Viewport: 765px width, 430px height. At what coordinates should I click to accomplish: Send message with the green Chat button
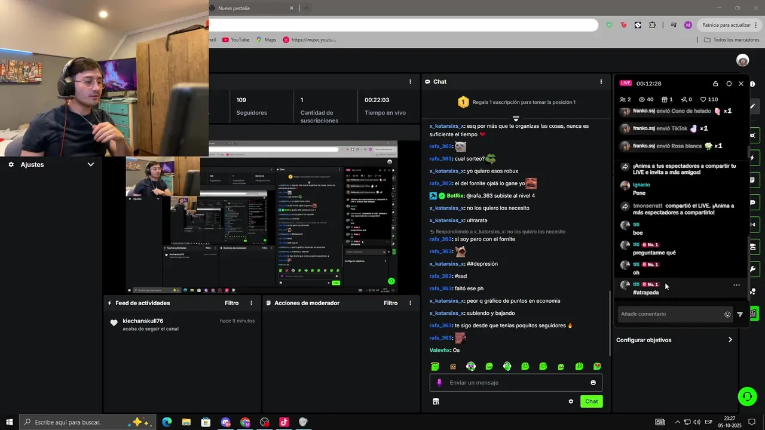pyautogui.click(x=591, y=401)
